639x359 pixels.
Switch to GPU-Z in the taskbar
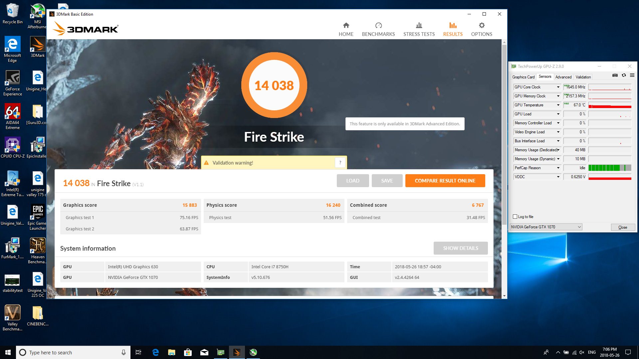pyautogui.click(x=220, y=352)
